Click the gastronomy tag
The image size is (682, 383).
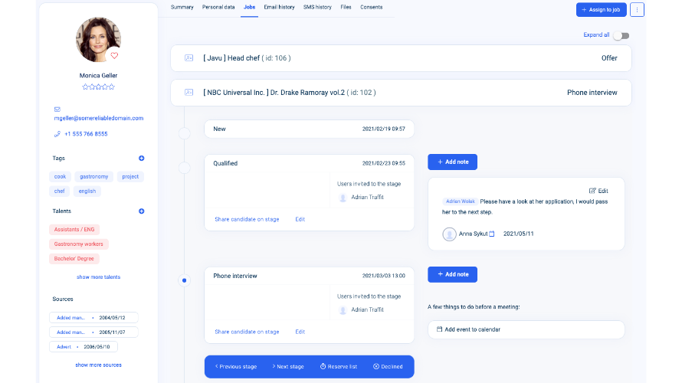click(94, 176)
